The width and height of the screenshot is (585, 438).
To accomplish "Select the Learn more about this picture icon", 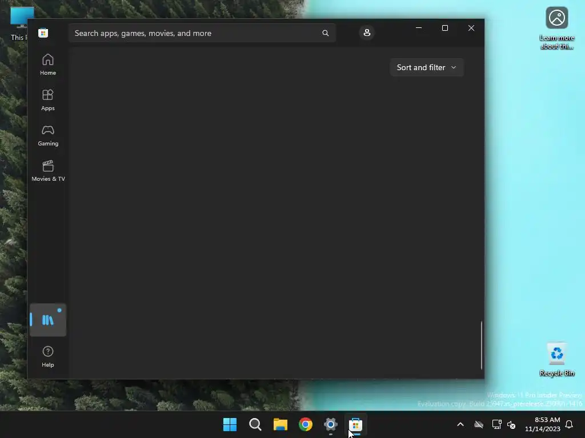I will click(x=556, y=29).
